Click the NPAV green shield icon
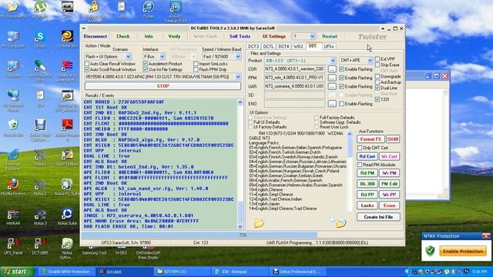493x277 pixels. pos(430,251)
